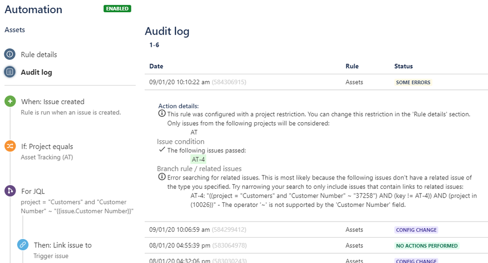
Task: Click the audit ID 584299412
Action: click(229, 230)
